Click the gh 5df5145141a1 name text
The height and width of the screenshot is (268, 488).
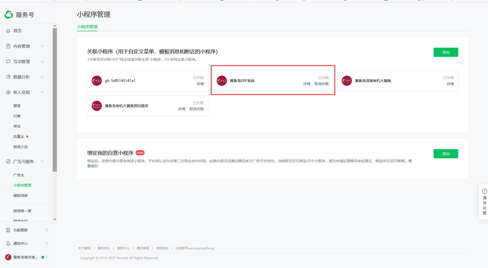pos(120,81)
